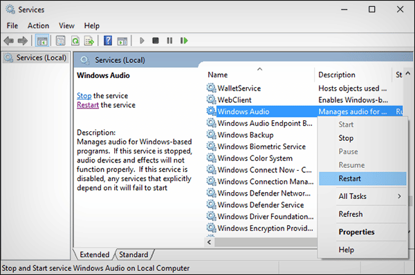Open Properties from the context menu
This screenshot has height=275, width=415.
point(362,232)
